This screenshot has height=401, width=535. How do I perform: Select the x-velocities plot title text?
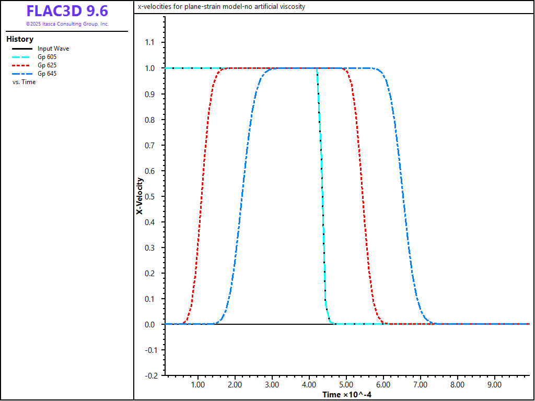click(x=221, y=7)
